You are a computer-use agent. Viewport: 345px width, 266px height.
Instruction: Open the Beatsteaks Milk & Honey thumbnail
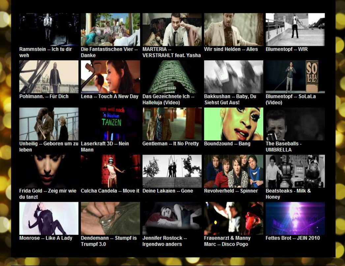pos(295,171)
